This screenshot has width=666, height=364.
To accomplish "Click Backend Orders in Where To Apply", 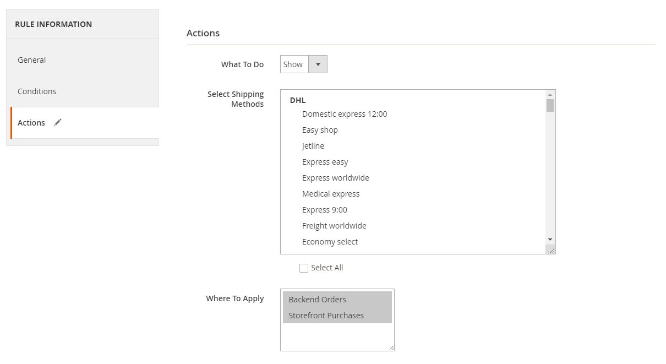I will click(x=318, y=300).
